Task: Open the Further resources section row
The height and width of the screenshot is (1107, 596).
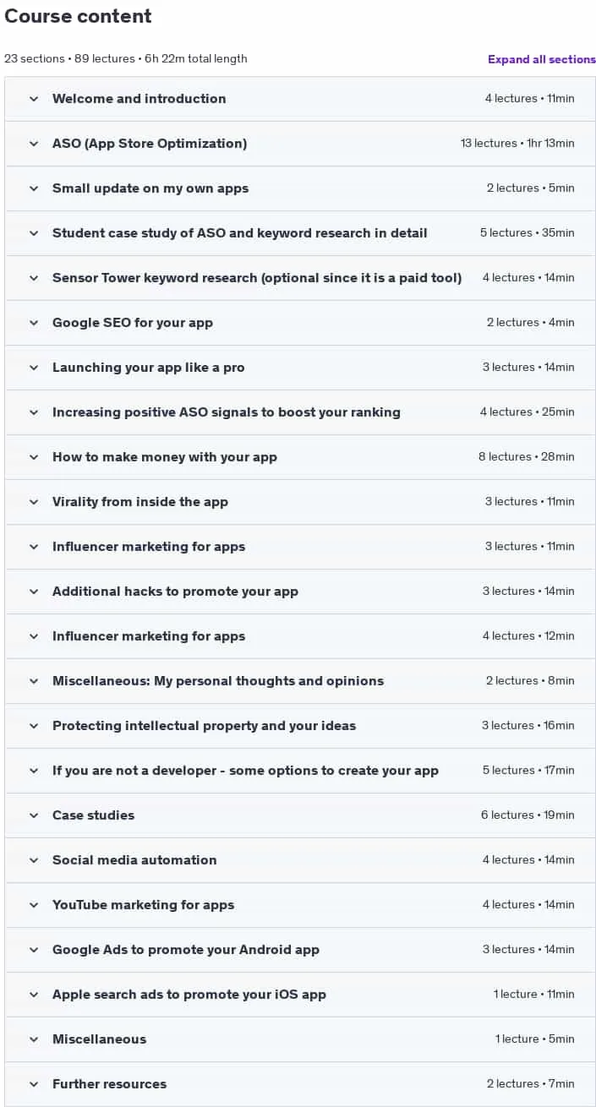Action: pos(300,1084)
